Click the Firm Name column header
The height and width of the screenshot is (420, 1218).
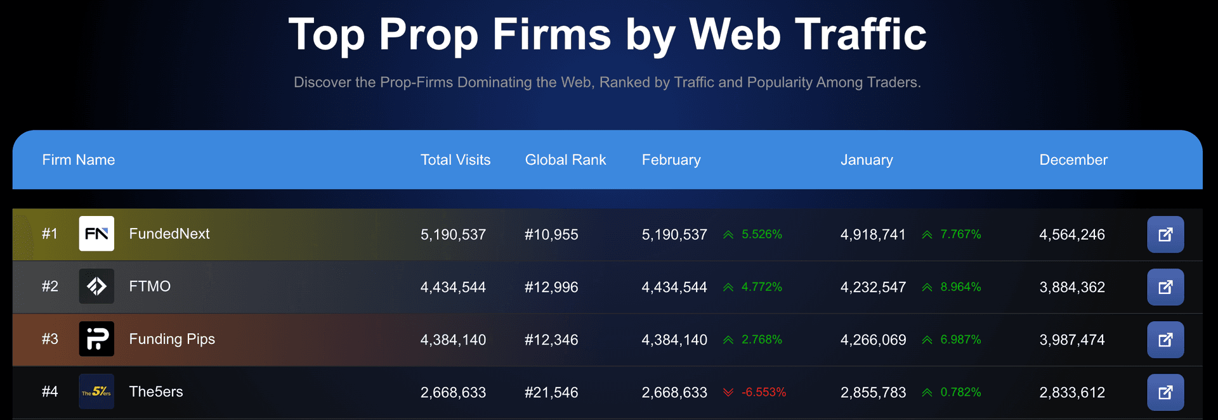[79, 160]
